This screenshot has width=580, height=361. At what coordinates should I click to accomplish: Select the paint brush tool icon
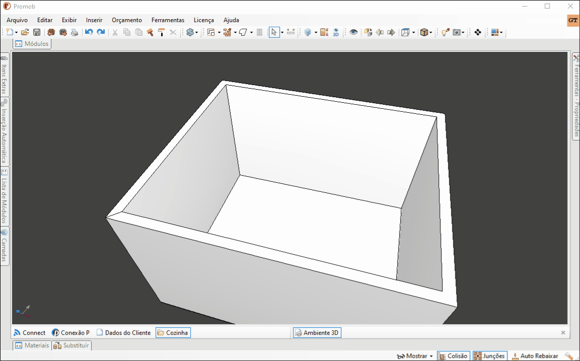click(150, 32)
